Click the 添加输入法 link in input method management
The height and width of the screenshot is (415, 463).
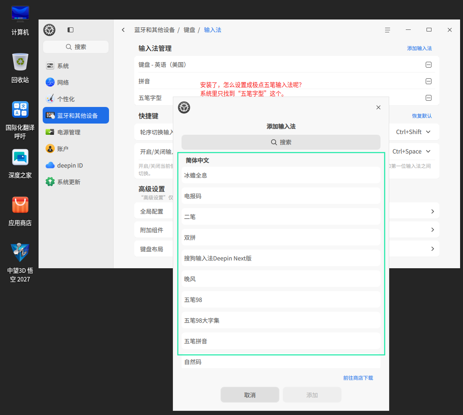tap(419, 49)
